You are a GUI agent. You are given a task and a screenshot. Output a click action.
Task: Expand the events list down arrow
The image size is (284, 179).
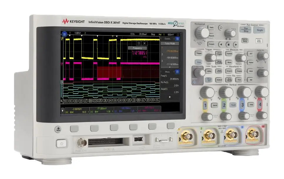tap(170, 67)
